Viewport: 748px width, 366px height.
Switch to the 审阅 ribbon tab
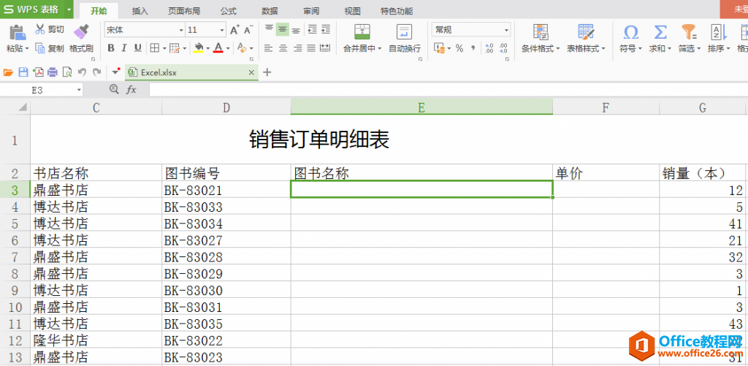pyautogui.click(x=311, y=11)
